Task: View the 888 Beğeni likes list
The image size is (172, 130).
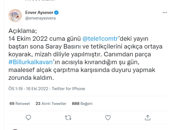Action: (83, 103)
